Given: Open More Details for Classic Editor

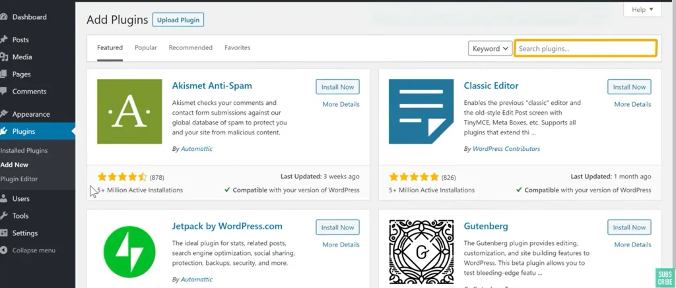Looking at the screenshot, I should 633,104.
